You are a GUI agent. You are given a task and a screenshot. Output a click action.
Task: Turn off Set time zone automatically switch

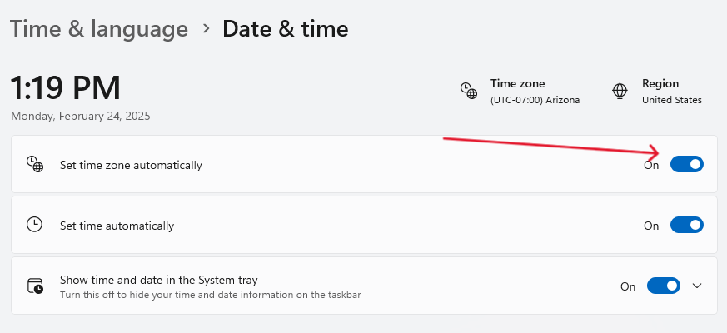687,164
